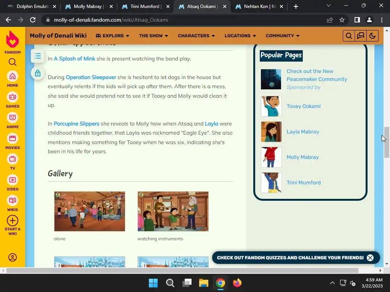The image size is (390, 292).
Task: Open Windows Start menu
Action: [153, 283]
